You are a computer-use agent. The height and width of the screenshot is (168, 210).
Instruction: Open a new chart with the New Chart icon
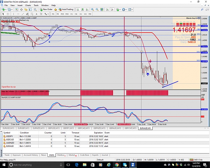click(3, 9)
